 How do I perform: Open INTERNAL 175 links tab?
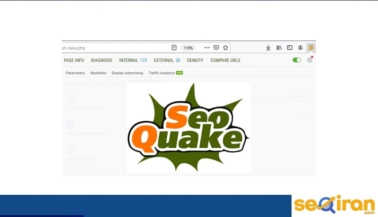click(x=133, y=60)
